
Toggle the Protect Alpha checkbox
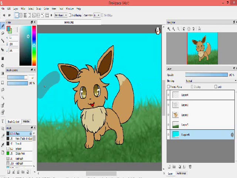point(168,87)
